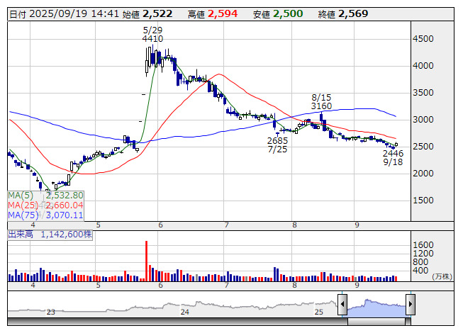Click the left handle of the range selector
463x333 pixels.
342,305
